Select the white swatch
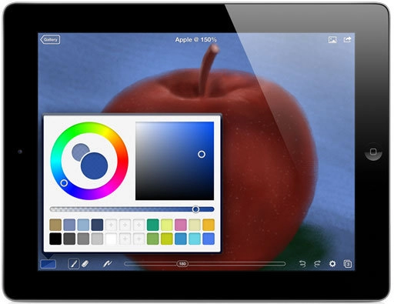Viewport: 394px width, 304px height. pos(111,239)
